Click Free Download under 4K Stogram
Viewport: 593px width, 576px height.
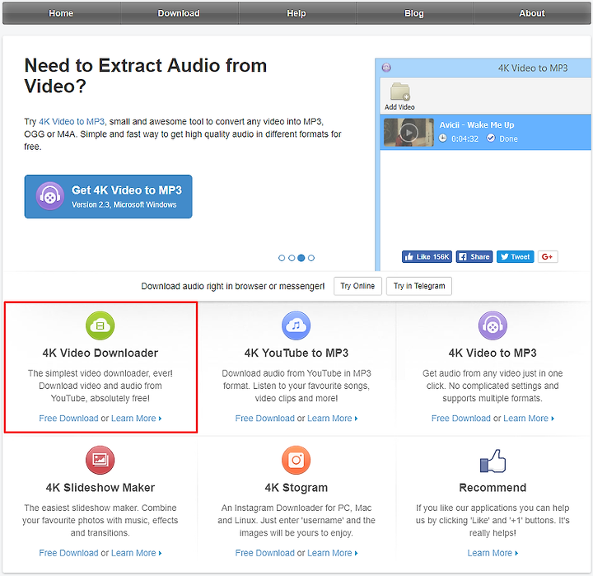264,553
